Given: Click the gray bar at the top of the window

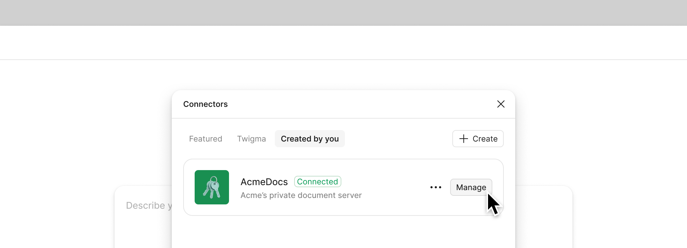Looking at the screenshot, I should pyautogui.click(x=343, y=13).
